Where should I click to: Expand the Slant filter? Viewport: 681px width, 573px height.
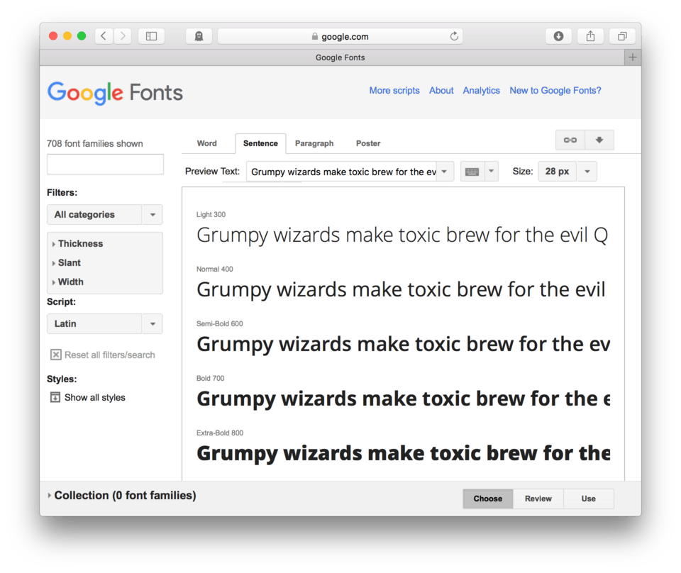click(x=67, y=262)
